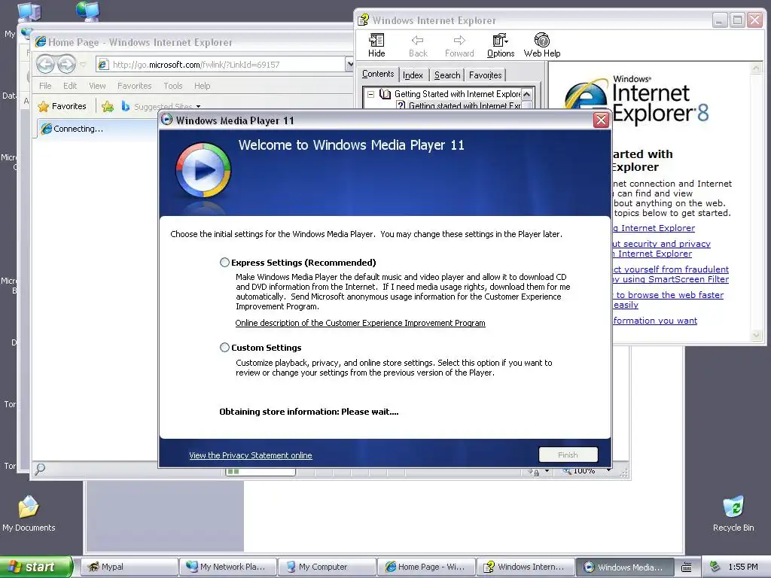Click Internet Explorer forward button
The height and width of the screenshot is (578, 771).
coord(66,65)
